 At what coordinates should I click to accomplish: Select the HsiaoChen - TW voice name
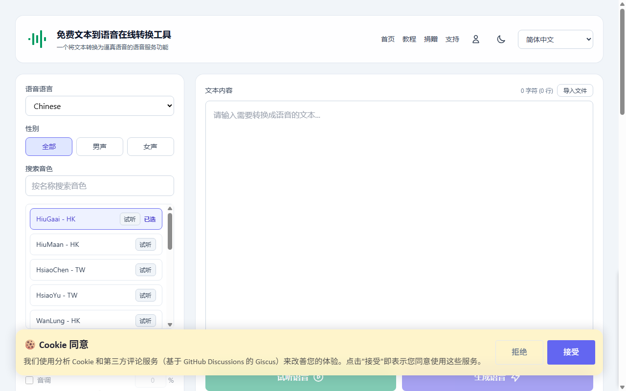pos(61,270)
